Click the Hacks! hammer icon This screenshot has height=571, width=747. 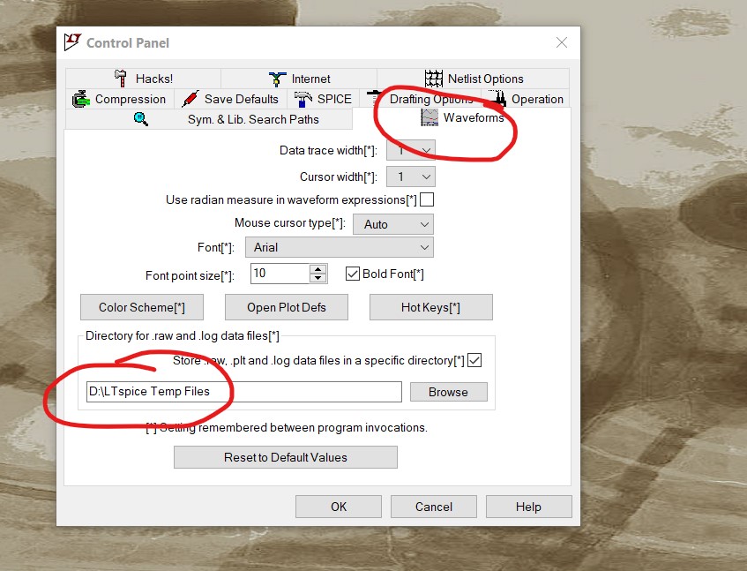[121, 79]
